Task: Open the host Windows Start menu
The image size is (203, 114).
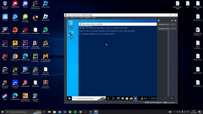Action: click(2, 112)
